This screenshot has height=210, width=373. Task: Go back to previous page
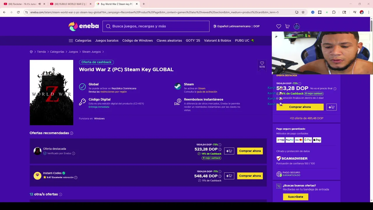[x=4, y=12]
